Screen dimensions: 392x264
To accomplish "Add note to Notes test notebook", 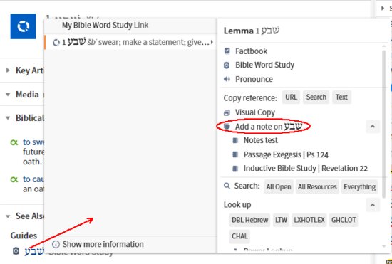I will 260,140.
